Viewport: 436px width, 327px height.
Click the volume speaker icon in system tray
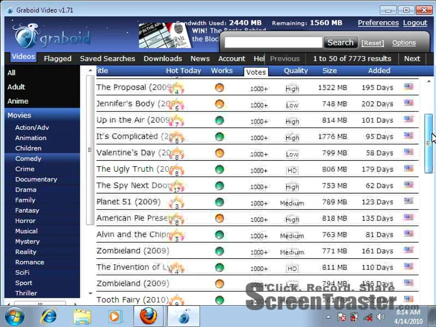click(380, 317)
